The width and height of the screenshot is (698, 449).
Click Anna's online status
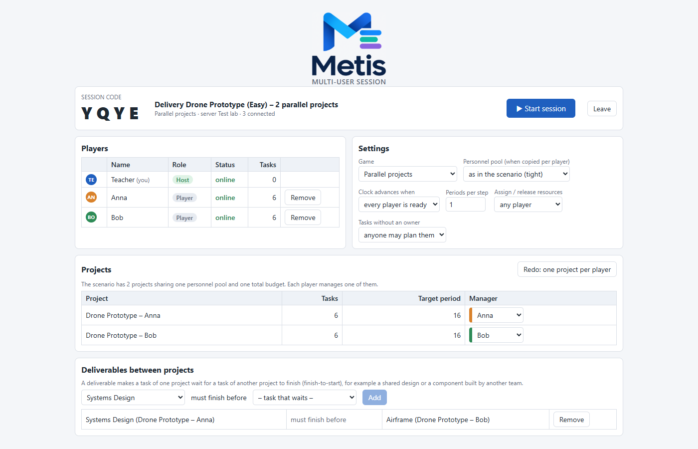coord(225,198)
